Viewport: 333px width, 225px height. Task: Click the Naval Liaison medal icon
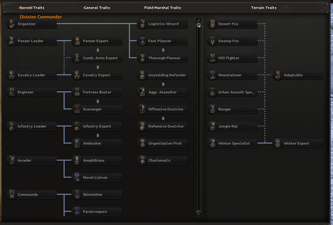pyautogui.click(x=77, y=178)
